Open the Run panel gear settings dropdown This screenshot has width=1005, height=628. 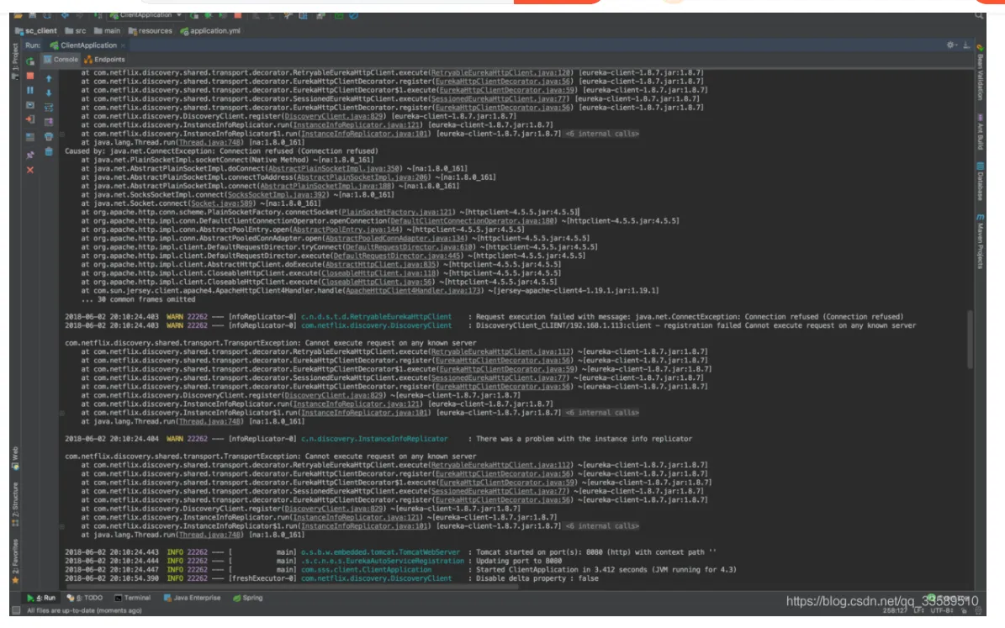[952, 45]
